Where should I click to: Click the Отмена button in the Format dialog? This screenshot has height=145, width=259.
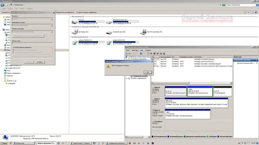(x=40, y=62)
